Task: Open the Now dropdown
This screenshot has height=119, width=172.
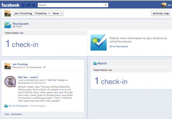Action: tap(57, 13)
